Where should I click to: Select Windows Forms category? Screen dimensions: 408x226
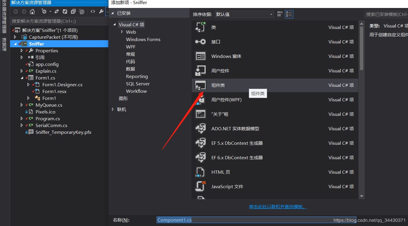(x=143, y=39)
